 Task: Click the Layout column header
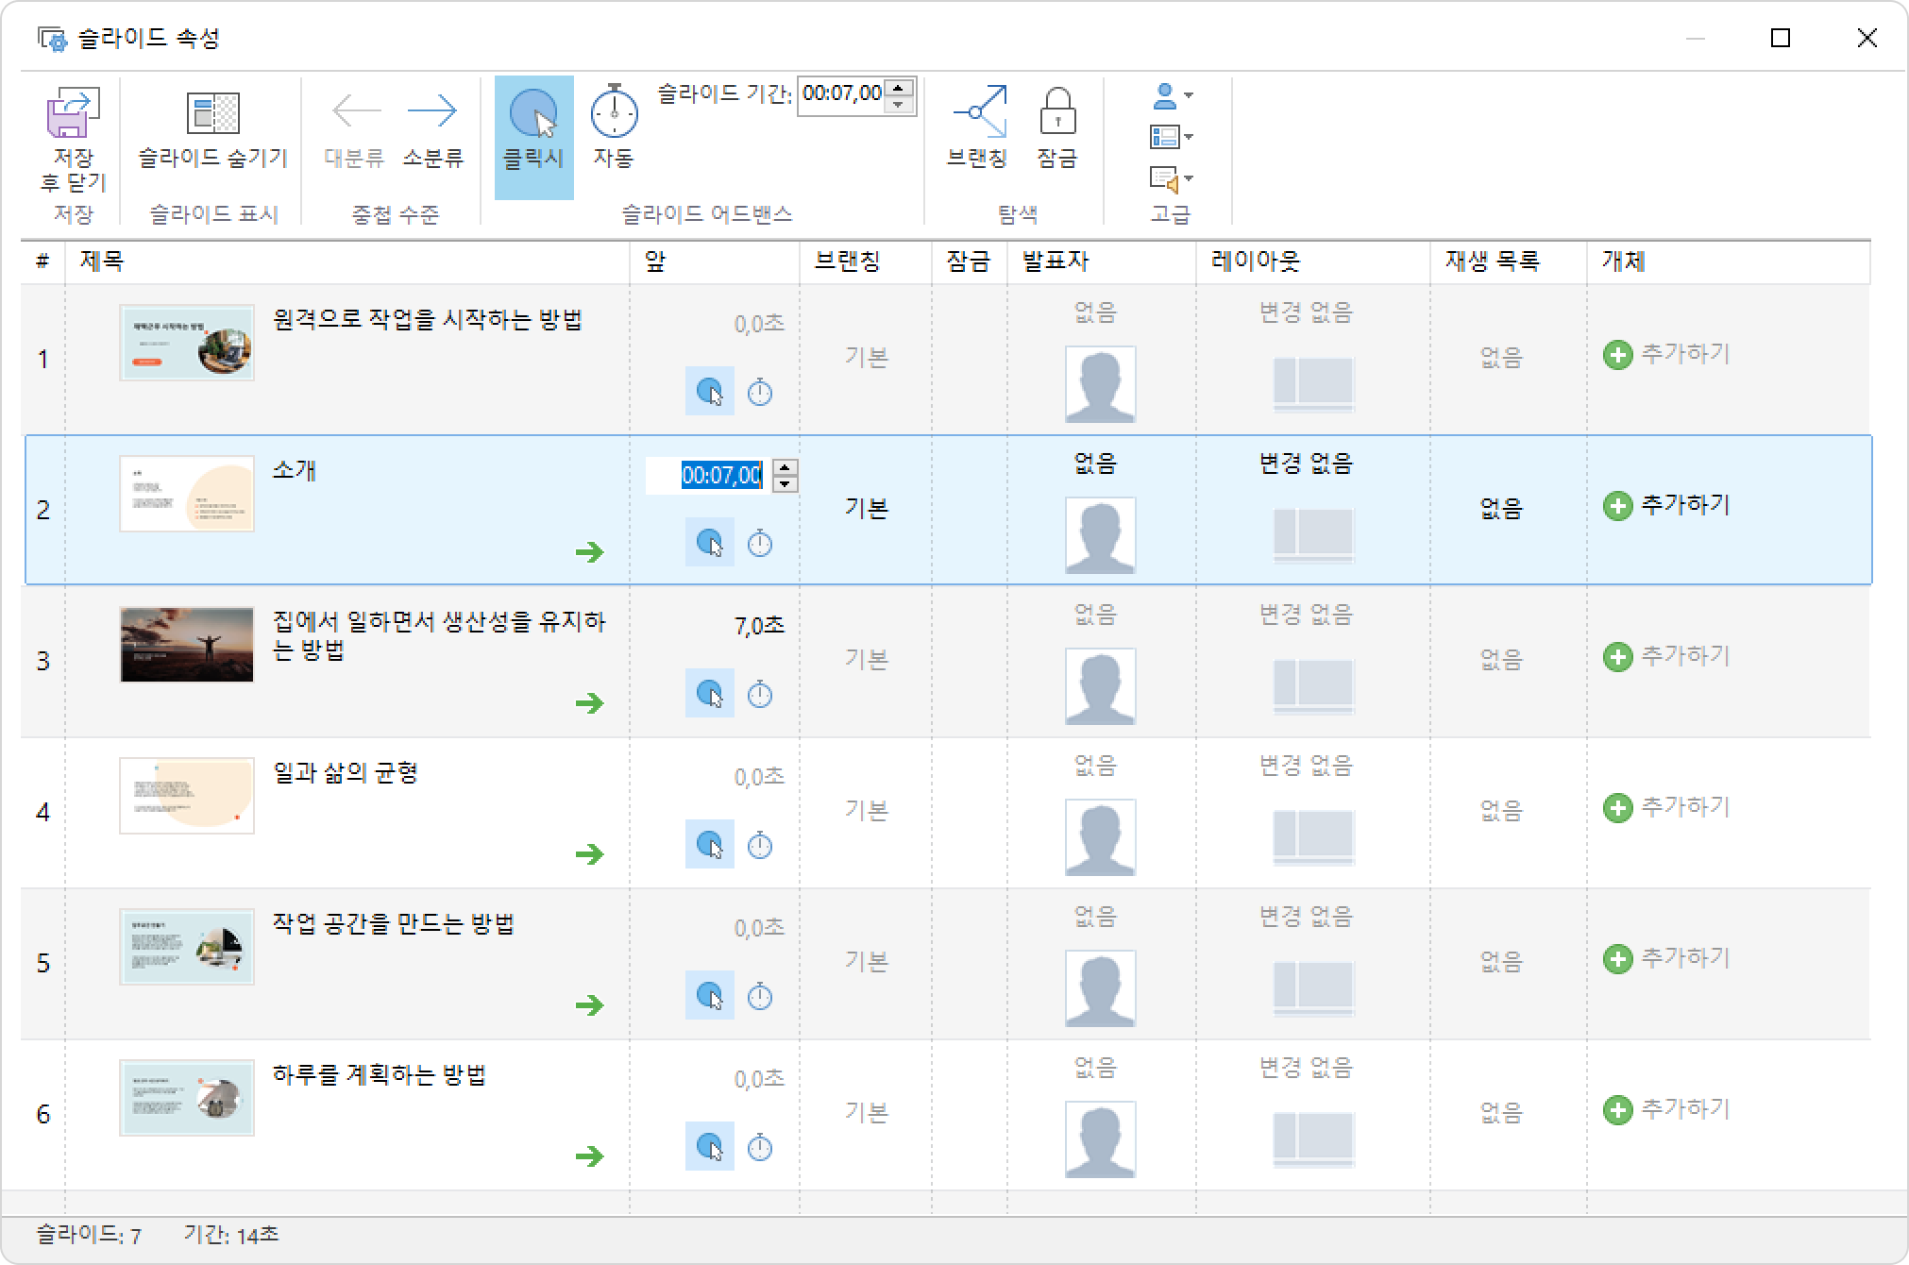click(x=1255, y=261)
